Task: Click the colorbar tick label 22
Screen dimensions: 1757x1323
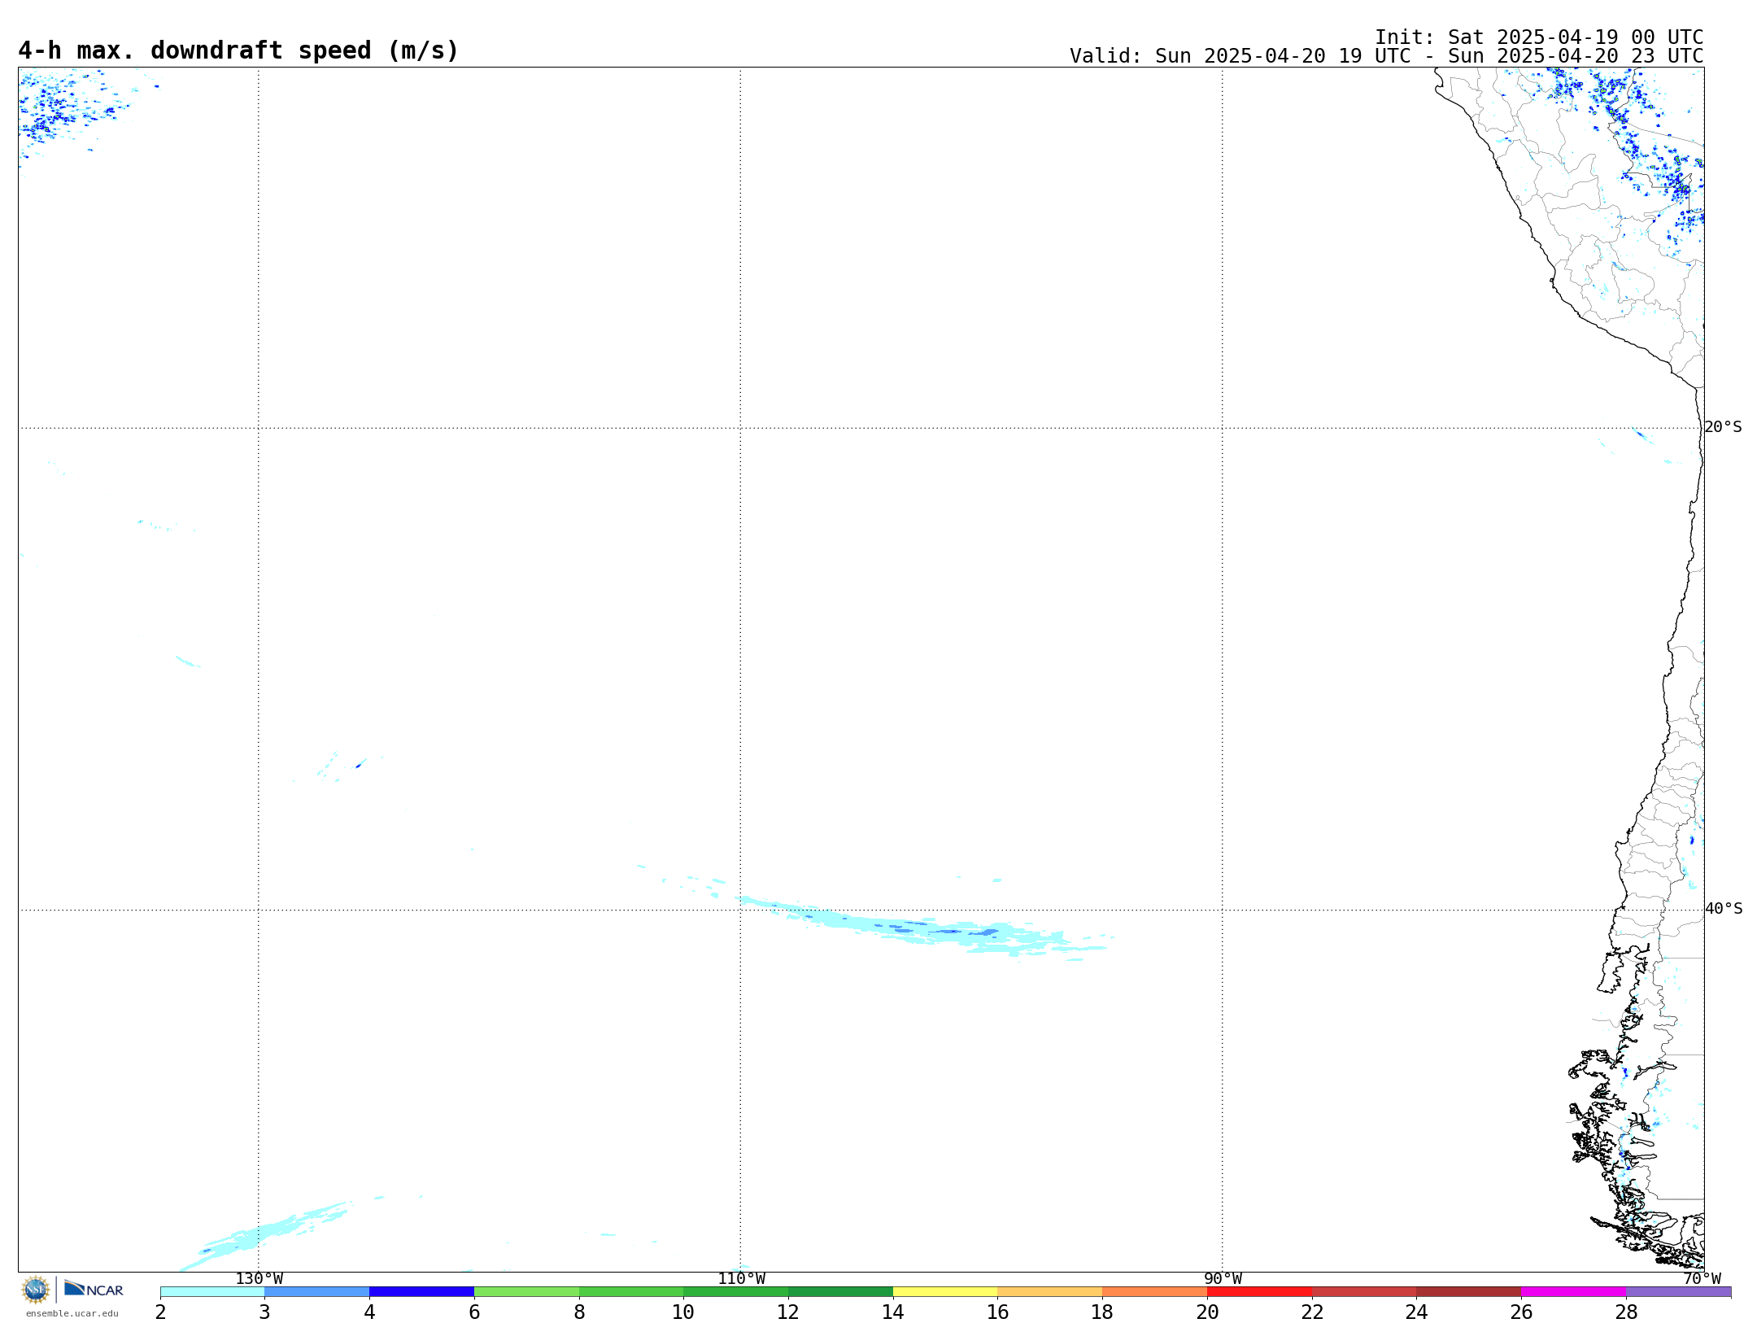Action: (x=1312, y=1312)
